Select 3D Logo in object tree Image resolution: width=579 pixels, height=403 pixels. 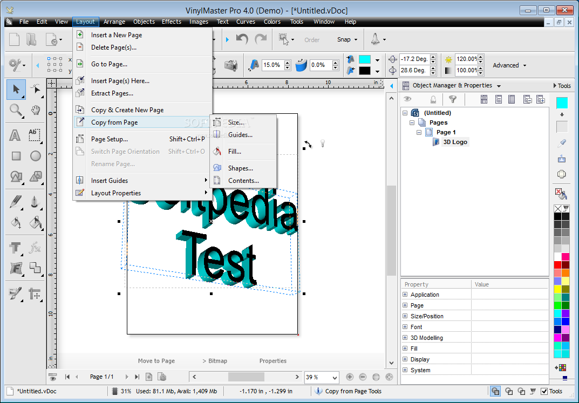point(455,142)
